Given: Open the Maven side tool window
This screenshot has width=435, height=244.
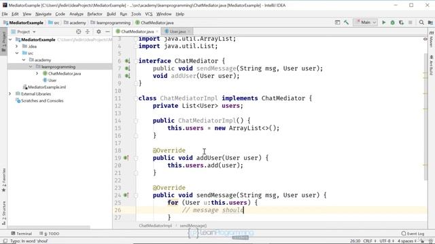Looking at the screenshot, I should click(x=432, y=40).
